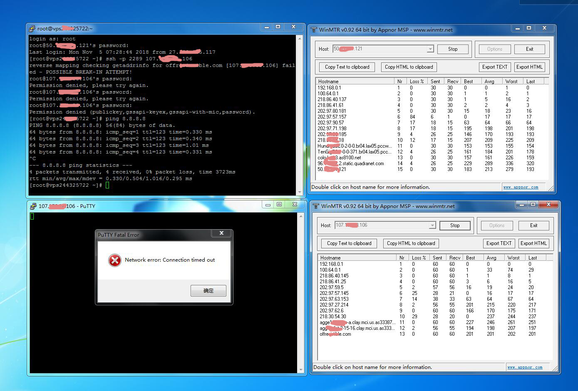
Task: Click Export HTML in the upper WinMTR
Action: pyautogui.click(x=529, y=67)
